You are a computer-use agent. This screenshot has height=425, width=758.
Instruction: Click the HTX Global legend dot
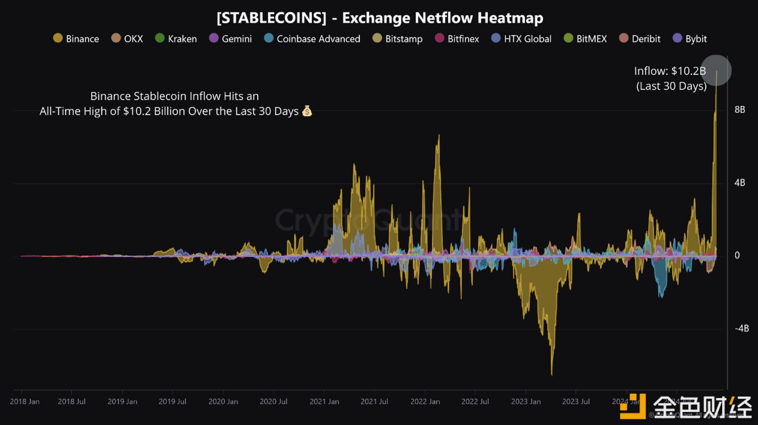pos(496,38)
